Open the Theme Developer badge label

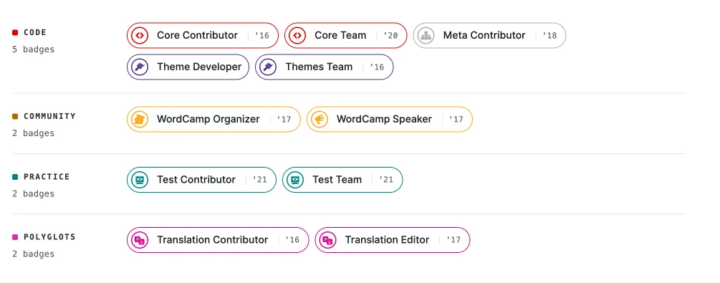tap(199, 67)
